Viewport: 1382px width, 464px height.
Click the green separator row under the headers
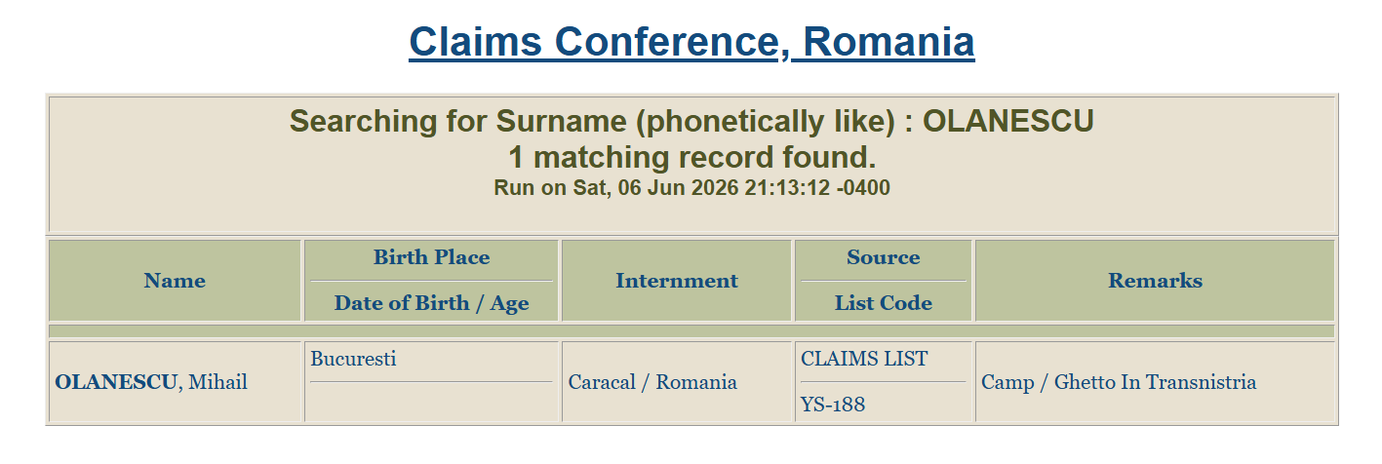pyautogui.click(x=691, y=331)
